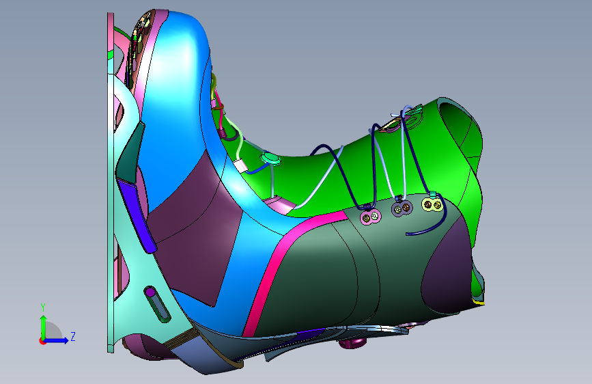Select the dark green toe cap surface

tap(321, 279)
